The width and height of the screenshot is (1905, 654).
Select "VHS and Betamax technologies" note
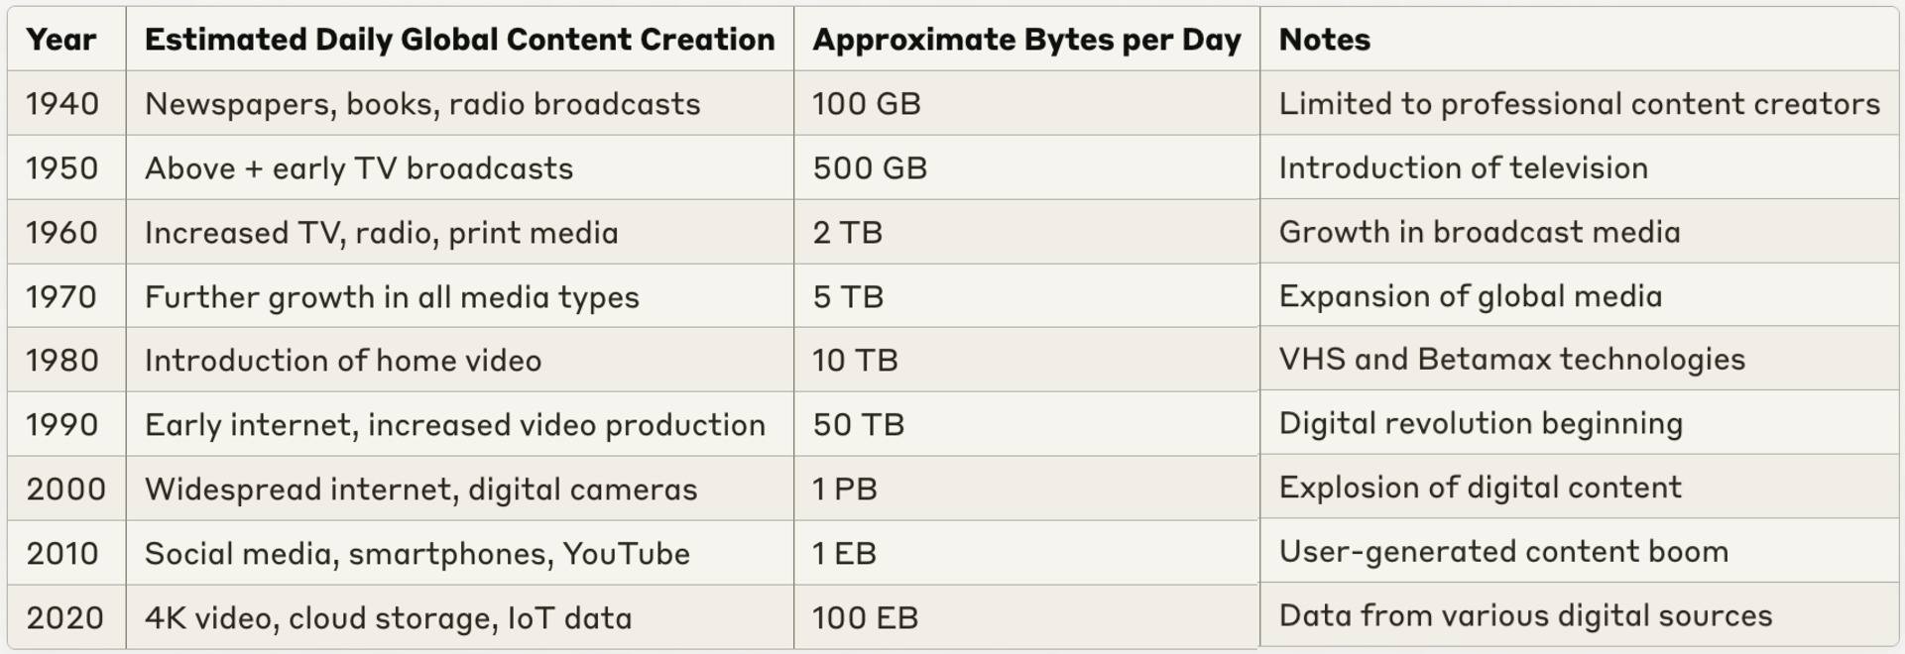tap(1511, 359)
